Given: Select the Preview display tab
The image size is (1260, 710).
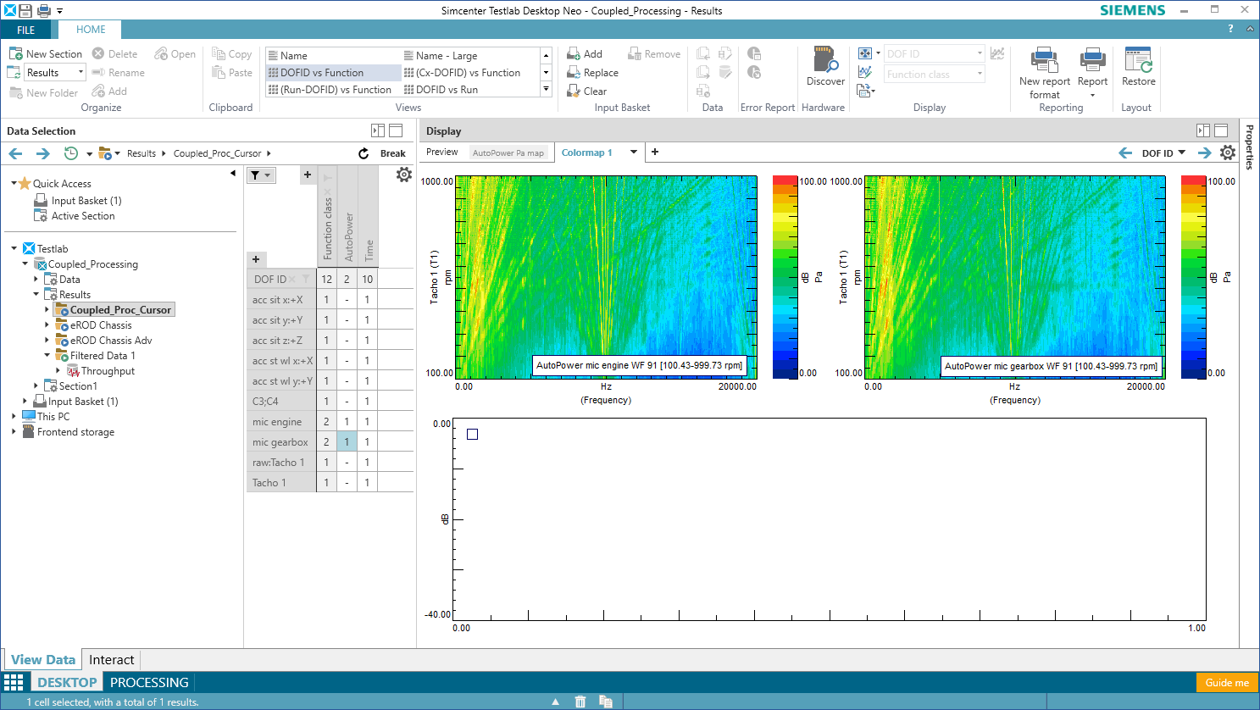Looking at the screenshot, I should [x=441, y=153].
